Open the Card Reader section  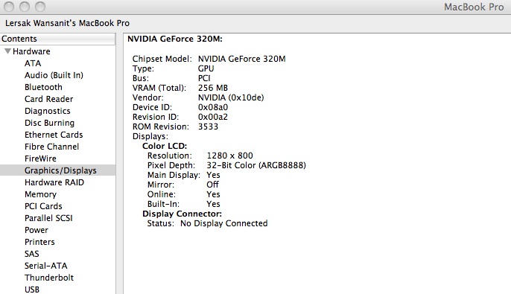[49, 99]
